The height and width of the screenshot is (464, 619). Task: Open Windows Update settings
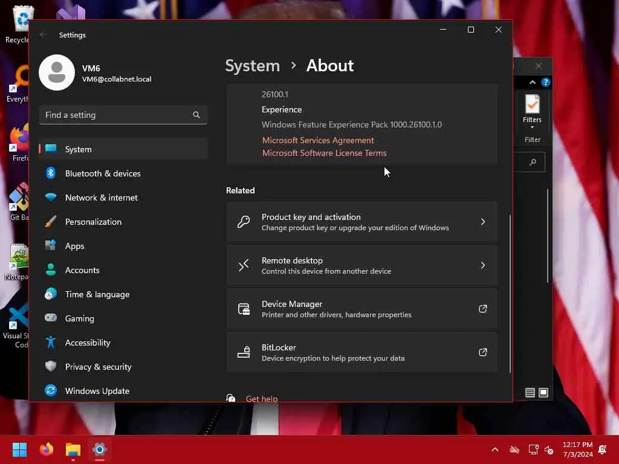123,391
